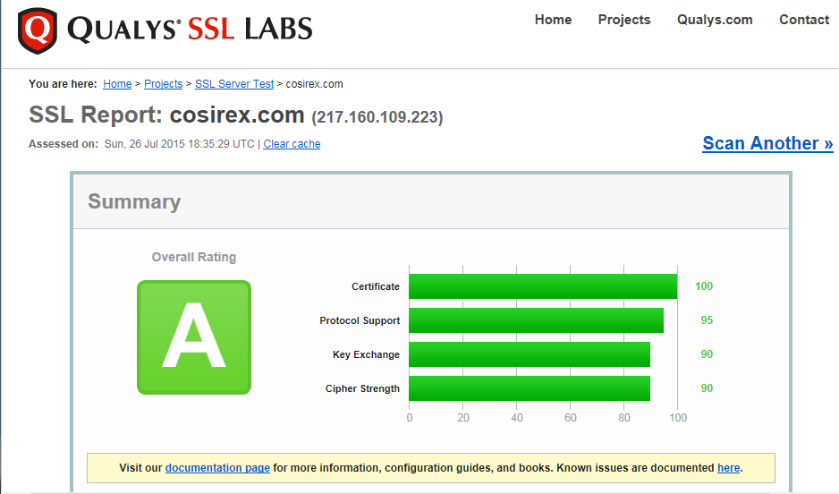This screenshot has width=839, height=494.
Task: Click the Certificate score bar
Action: point(543,286)
